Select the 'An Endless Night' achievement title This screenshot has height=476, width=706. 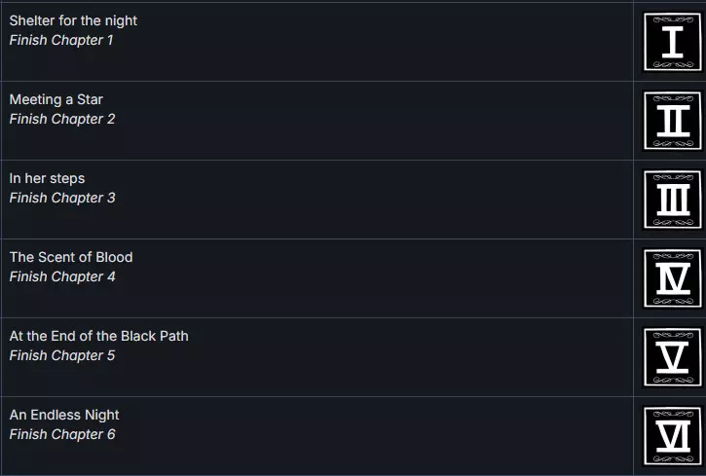[64, 415]
